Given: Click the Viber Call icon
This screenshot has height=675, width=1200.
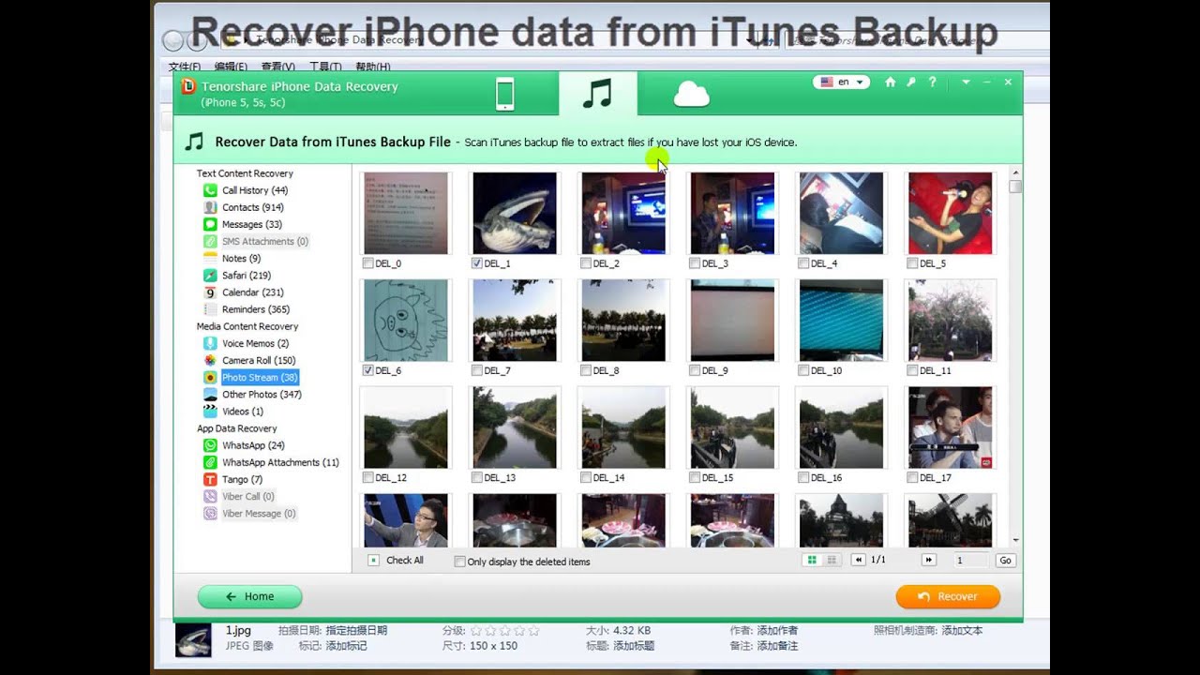Looking at the screenshot, I should point(210,496).
